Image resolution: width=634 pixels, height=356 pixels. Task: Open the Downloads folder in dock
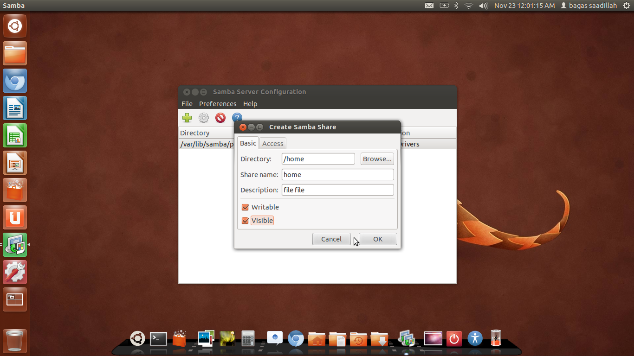click(380, 339)
